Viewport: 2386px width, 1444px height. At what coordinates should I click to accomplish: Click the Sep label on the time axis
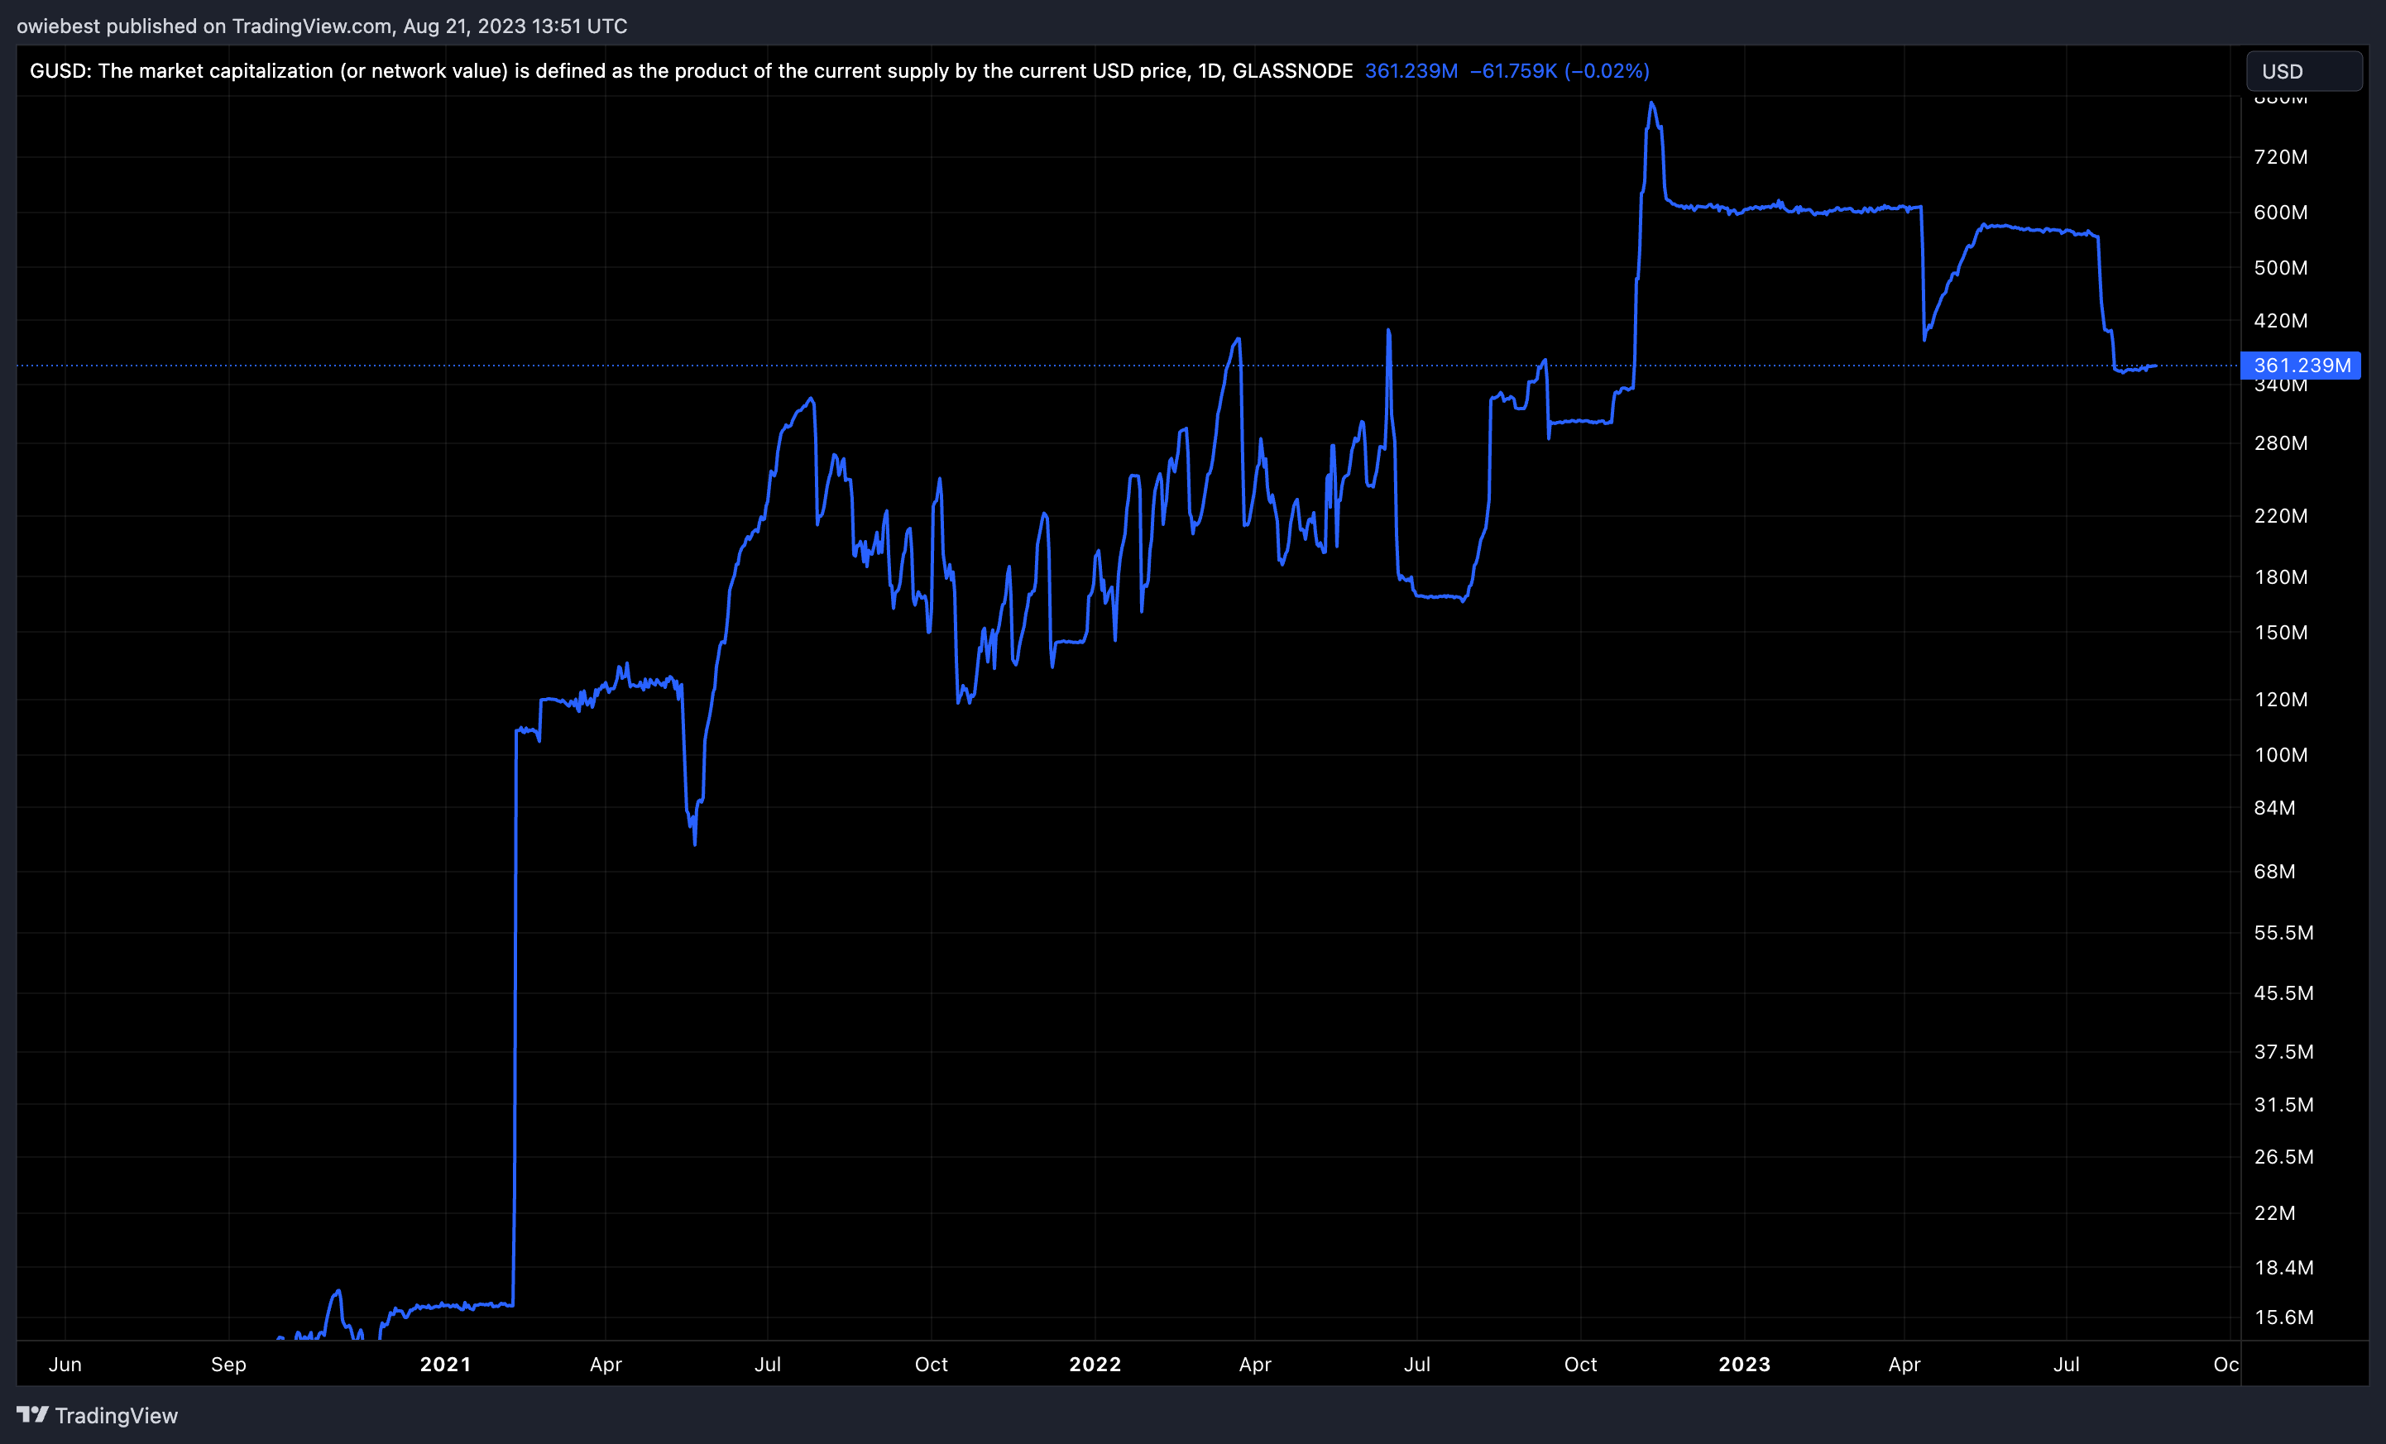tap(228, 1365)
